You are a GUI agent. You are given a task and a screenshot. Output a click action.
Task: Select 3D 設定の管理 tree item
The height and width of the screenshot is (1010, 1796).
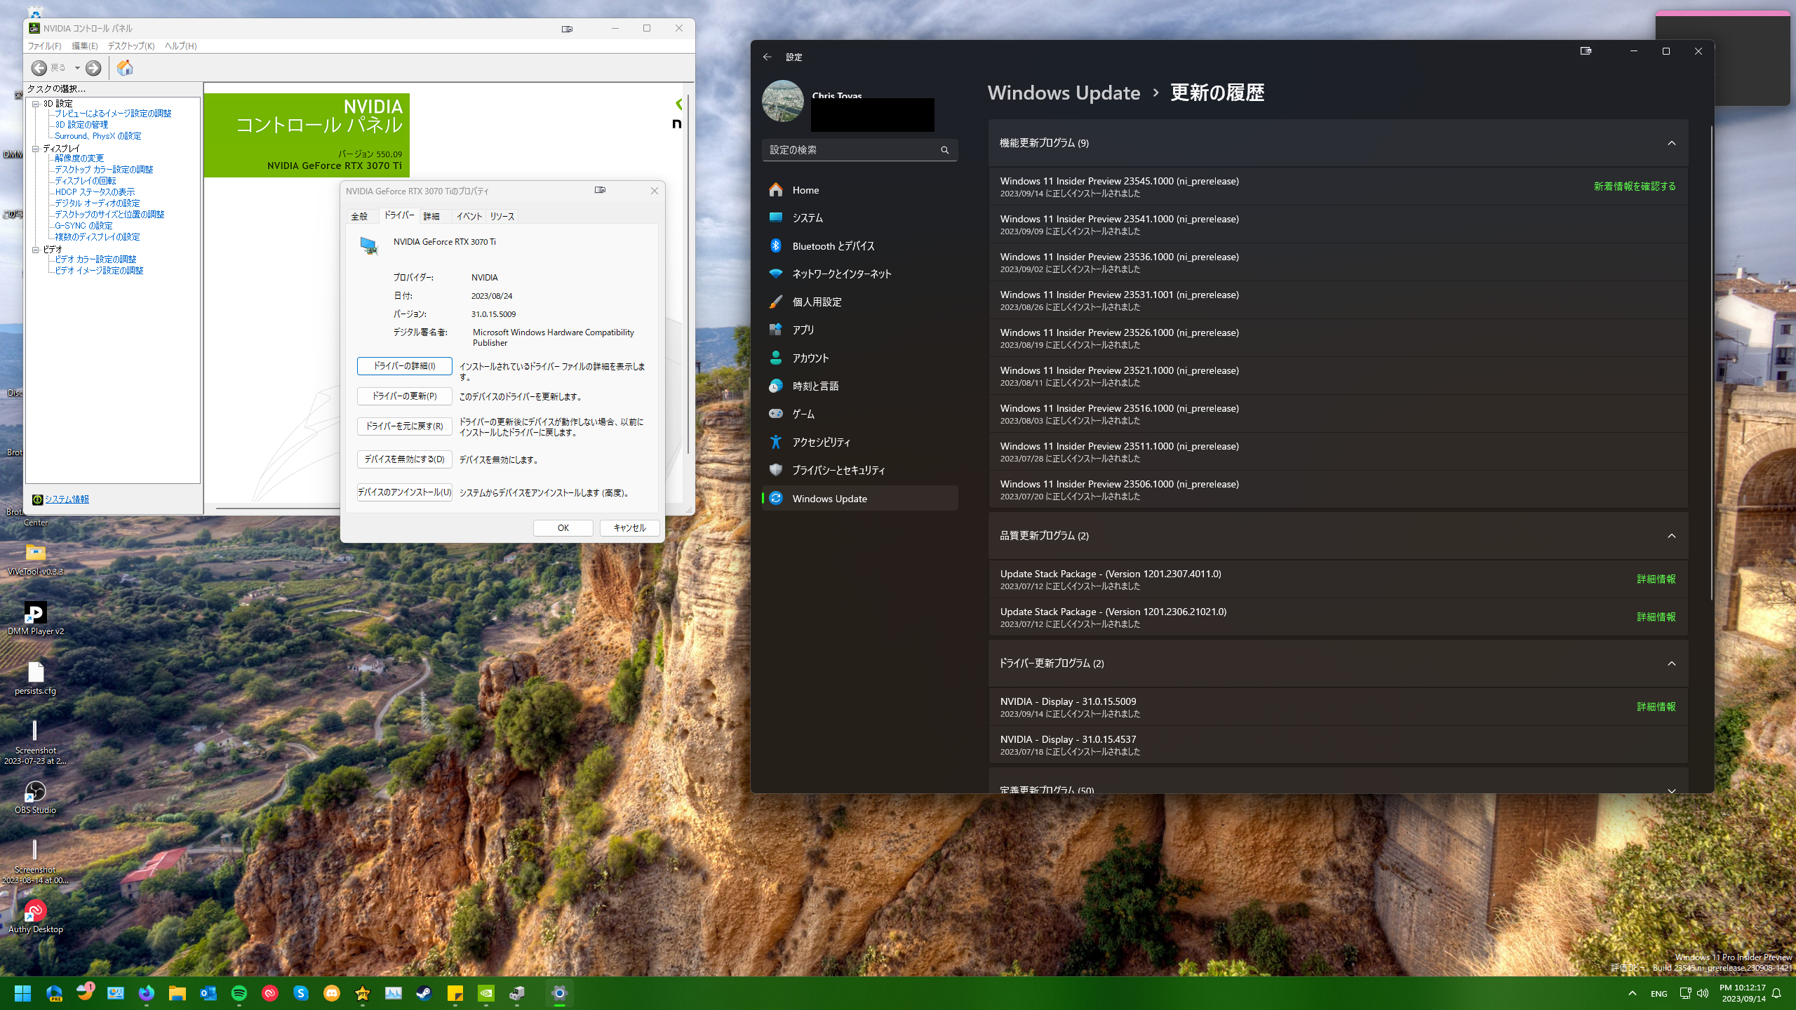[81, 125]
